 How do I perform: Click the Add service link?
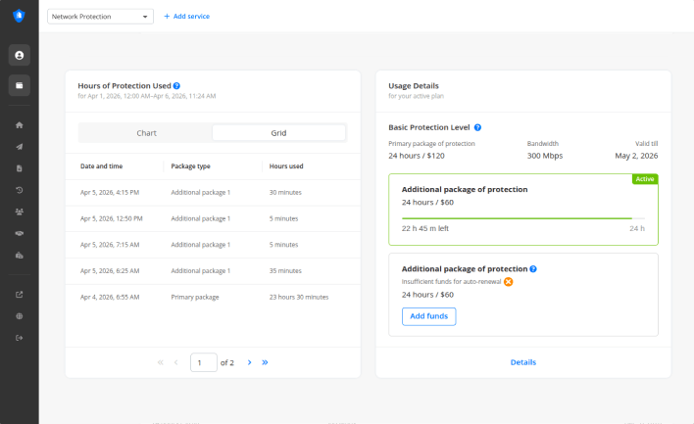click(x=186, y=17)
